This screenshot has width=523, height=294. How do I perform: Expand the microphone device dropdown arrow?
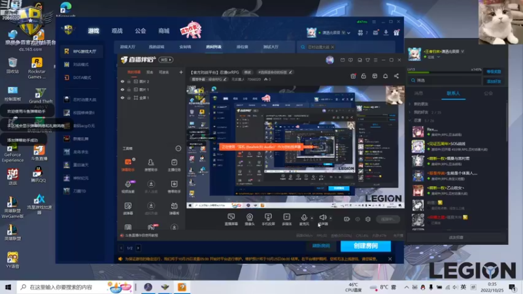point(312,218)
